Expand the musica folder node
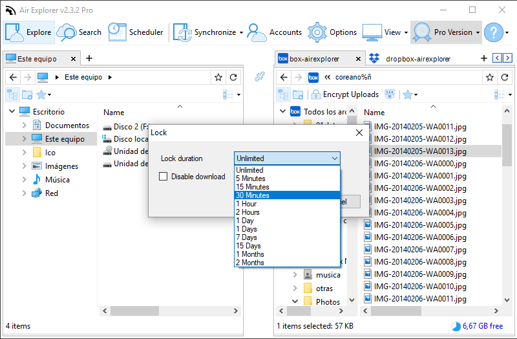 click(295, 275)
